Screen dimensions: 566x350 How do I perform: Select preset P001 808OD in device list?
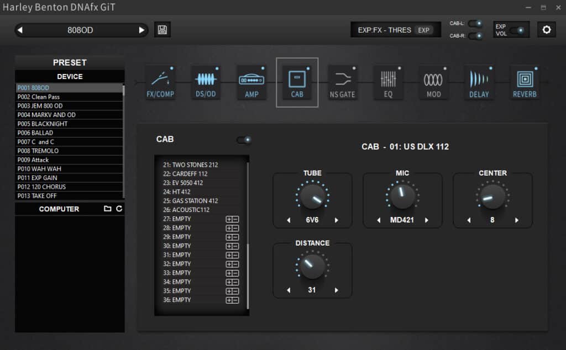[69, 88]
